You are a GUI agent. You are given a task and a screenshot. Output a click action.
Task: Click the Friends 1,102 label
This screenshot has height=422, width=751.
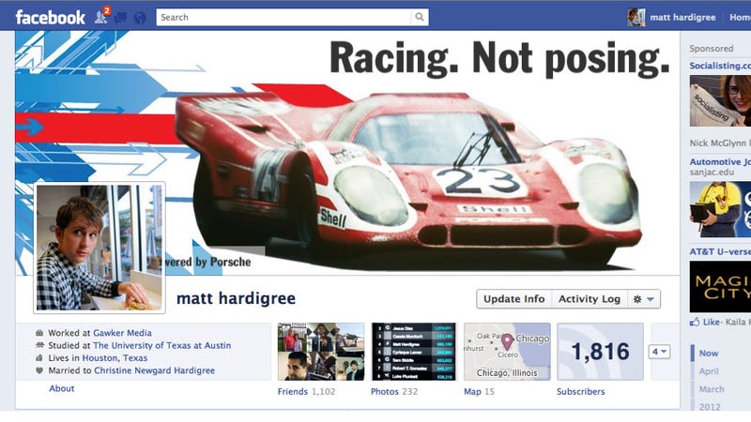point(307,391)
